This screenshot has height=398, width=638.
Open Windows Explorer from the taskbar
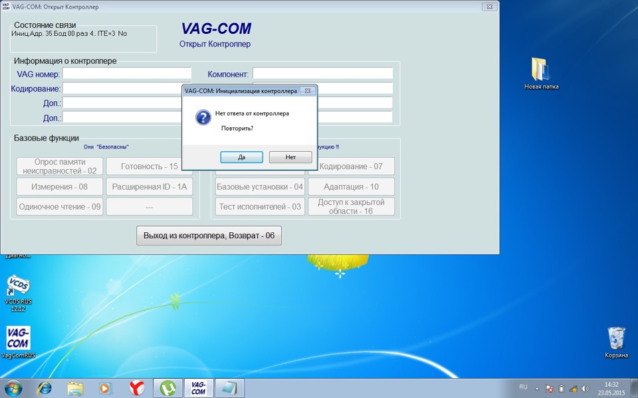pyautogui.click(x=74, y=387)
